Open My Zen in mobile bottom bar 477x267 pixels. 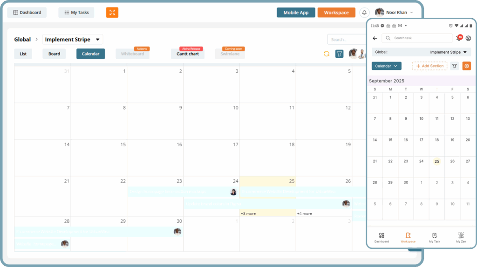pyautogui.click(x=461, y=238)
